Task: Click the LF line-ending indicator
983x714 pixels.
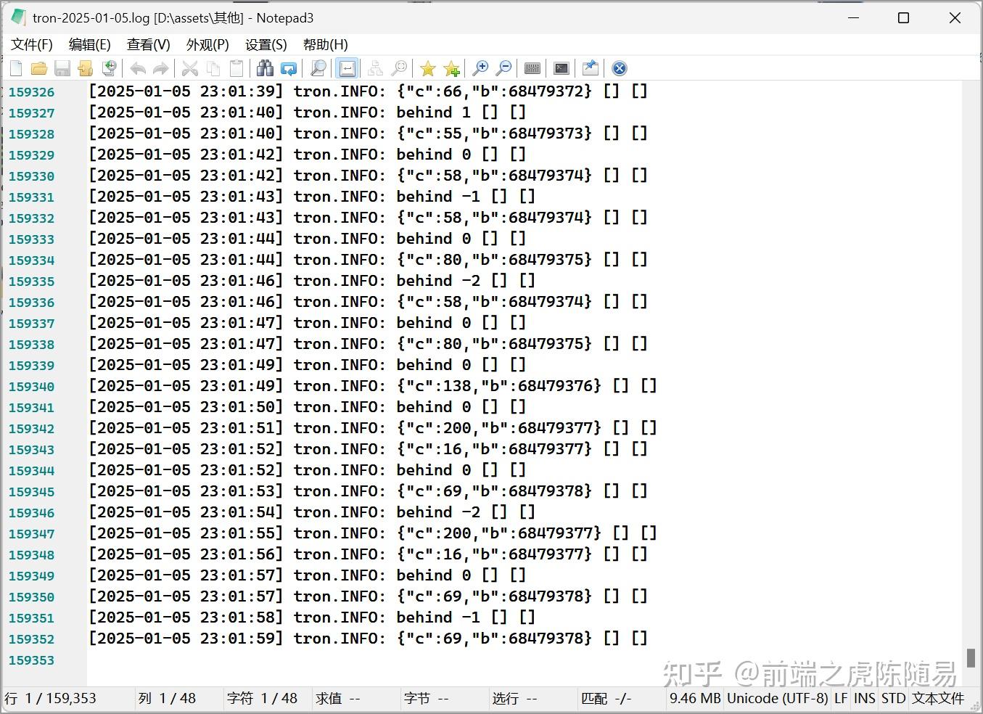Action: (841, 699)
